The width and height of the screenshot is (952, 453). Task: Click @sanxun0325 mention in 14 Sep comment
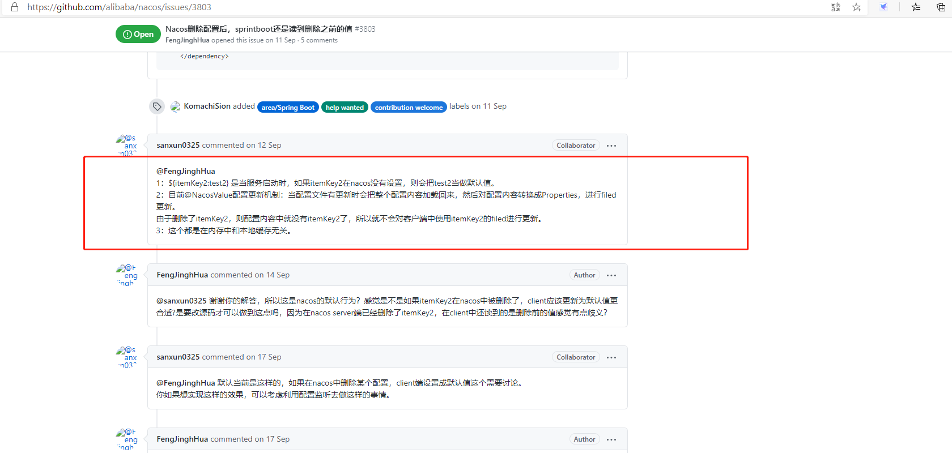tap(181, 301)
